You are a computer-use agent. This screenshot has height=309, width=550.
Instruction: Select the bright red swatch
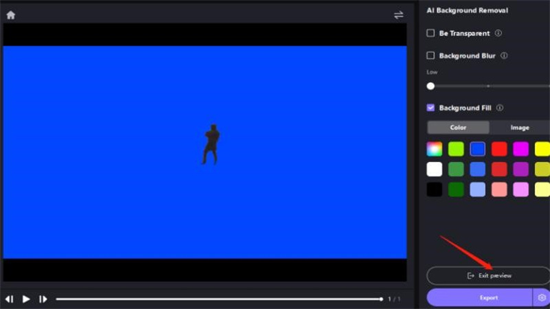(499, 149)
